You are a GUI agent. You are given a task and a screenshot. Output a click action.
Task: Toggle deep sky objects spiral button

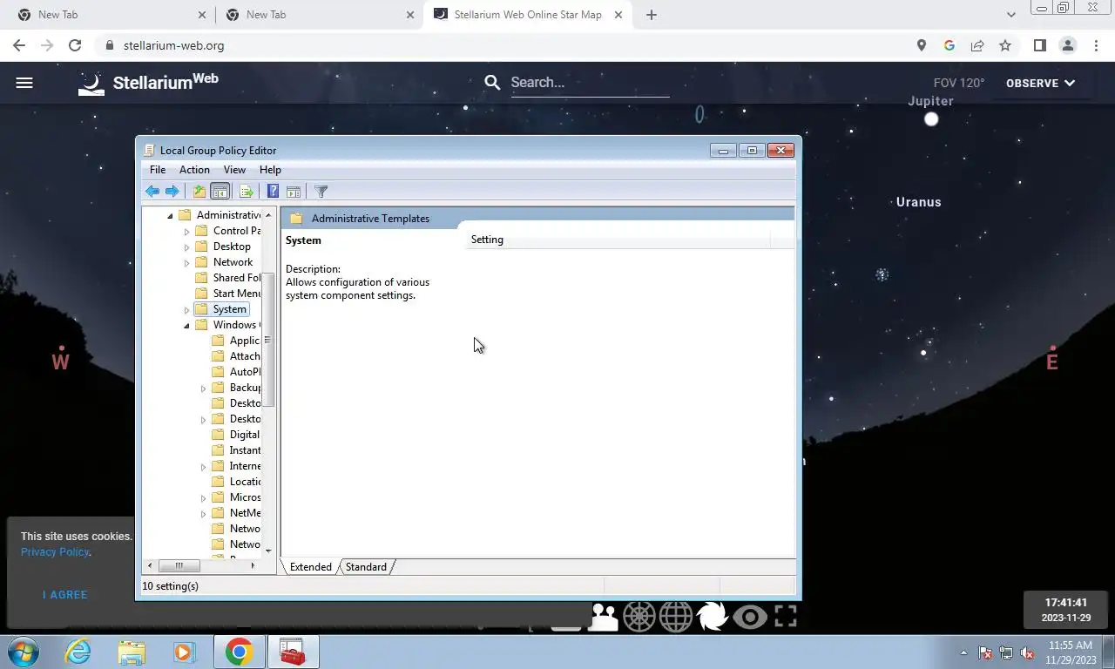pos(712,617)
